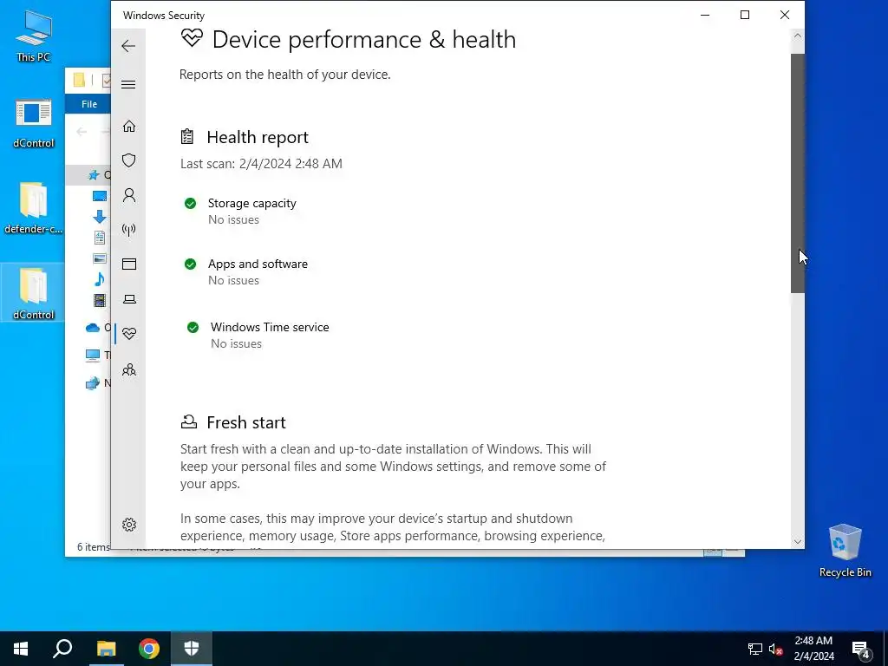The width and height of the screenshot is (888, 666).
Task: Click the Windows Time service green check icon
Action: 193,327
